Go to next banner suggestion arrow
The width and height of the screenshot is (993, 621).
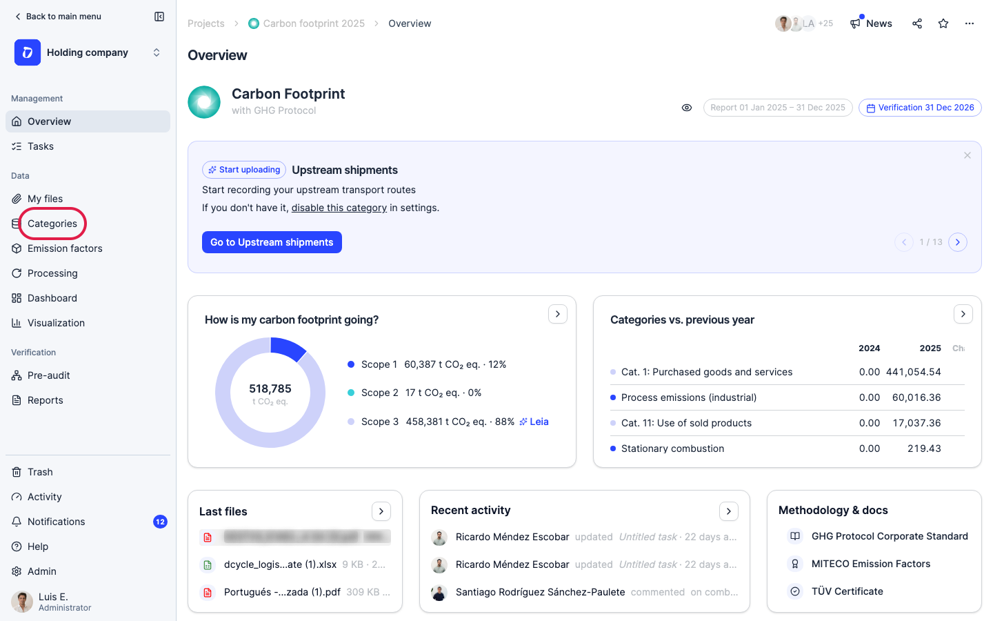[x=958, y=242]
